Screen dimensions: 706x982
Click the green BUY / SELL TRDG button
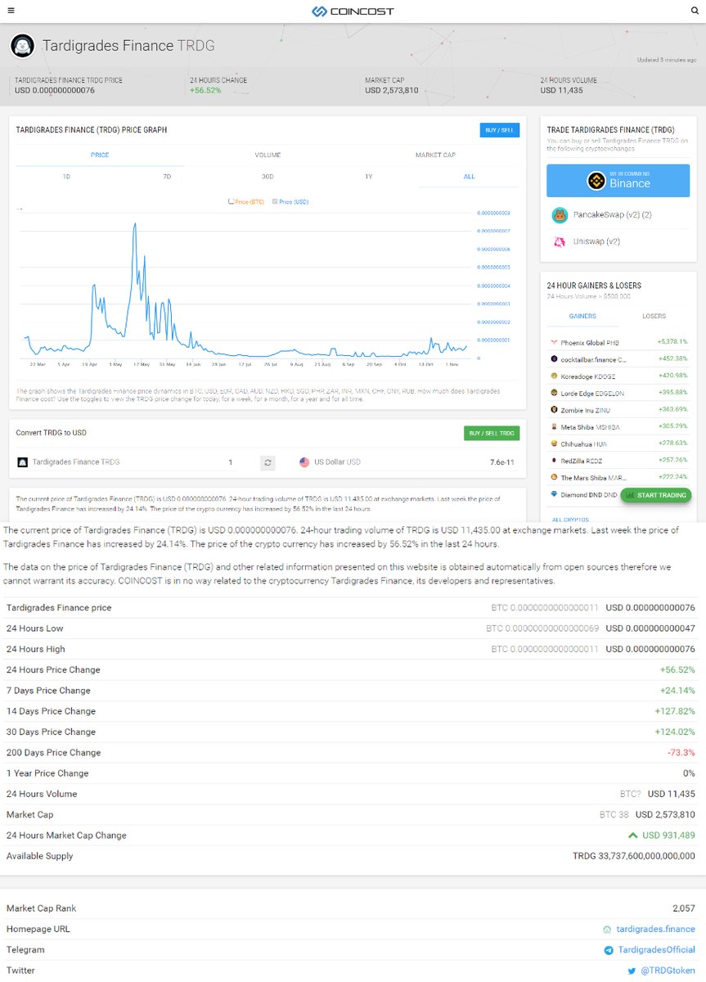pyautogui.click(x=492, y=433)
